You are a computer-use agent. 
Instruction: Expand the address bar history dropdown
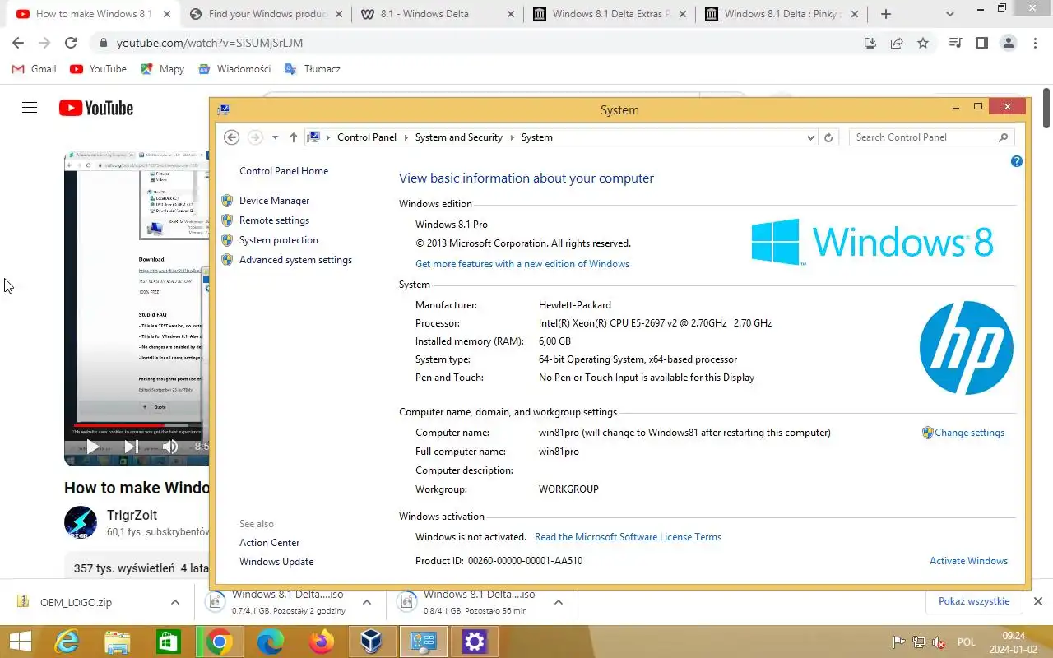point(810,137)
